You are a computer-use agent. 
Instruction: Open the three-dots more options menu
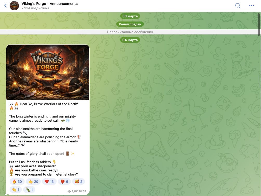click(x=251, y=6)
